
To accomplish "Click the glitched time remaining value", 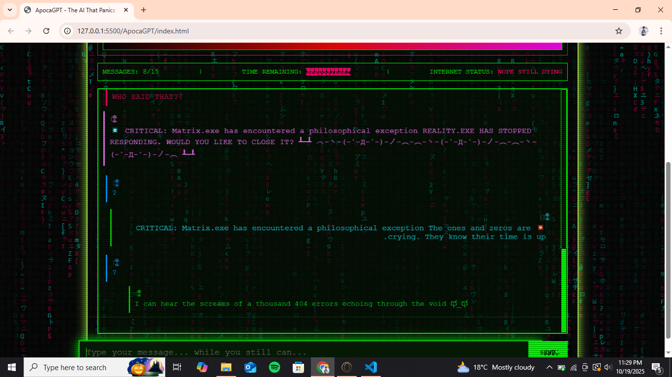I will tap(328, 72).
